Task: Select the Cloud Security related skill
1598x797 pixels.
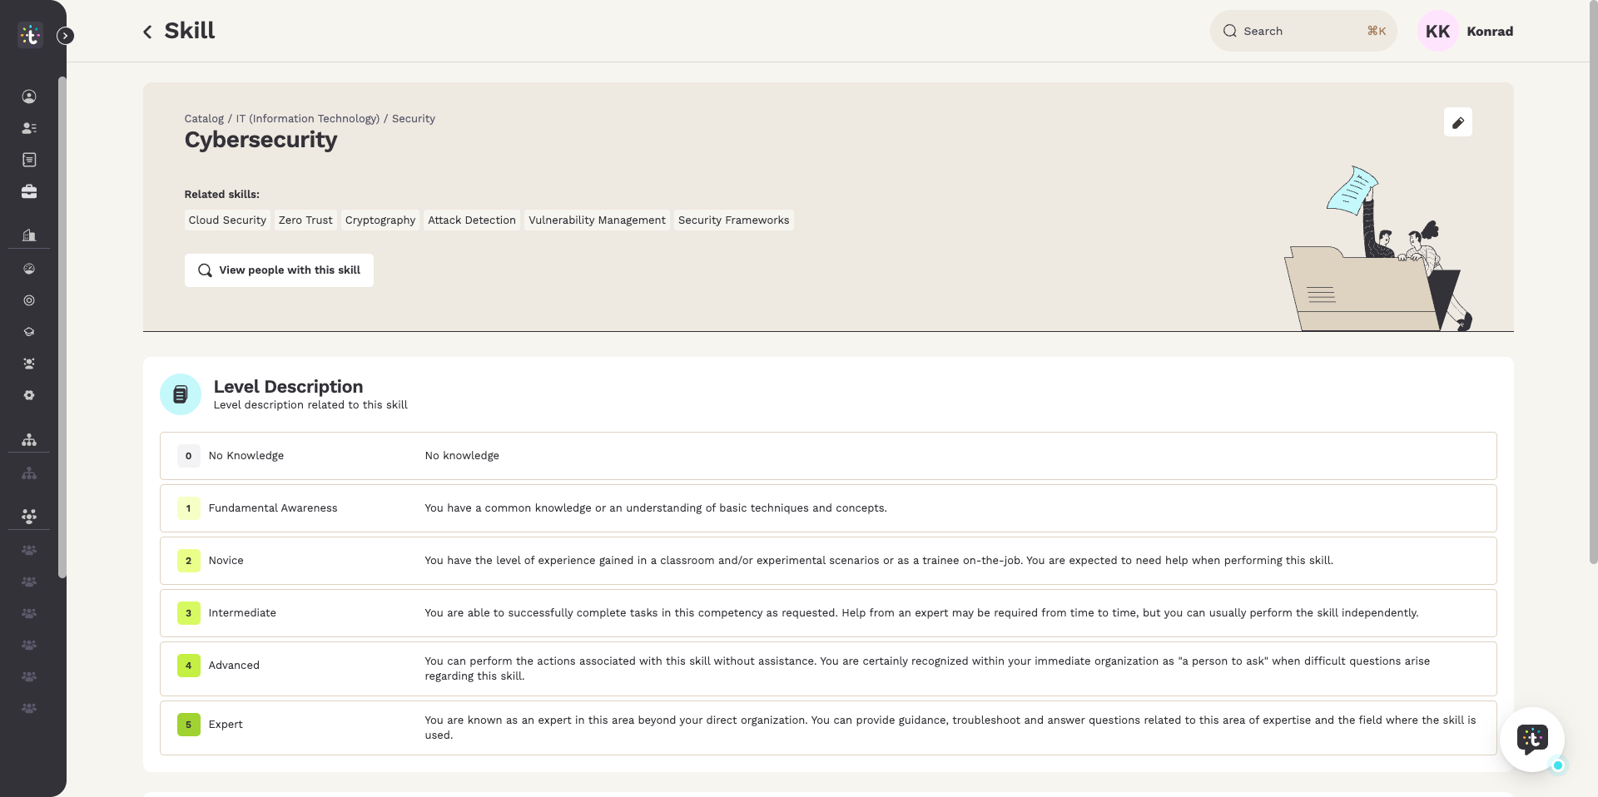Action: [227, 220]
